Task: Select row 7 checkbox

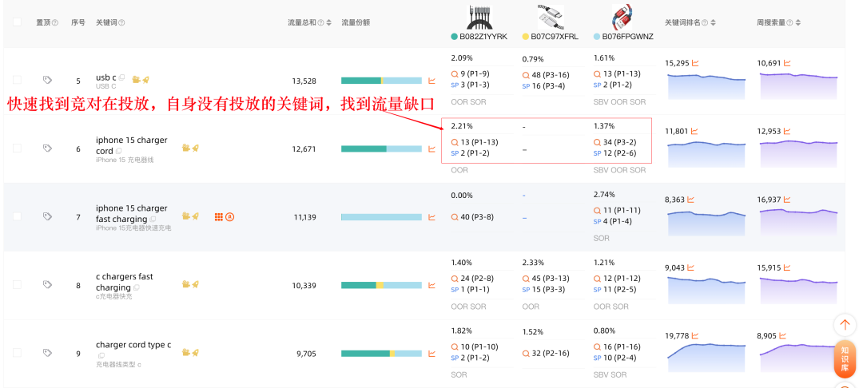Action: [x=17, y=216]
